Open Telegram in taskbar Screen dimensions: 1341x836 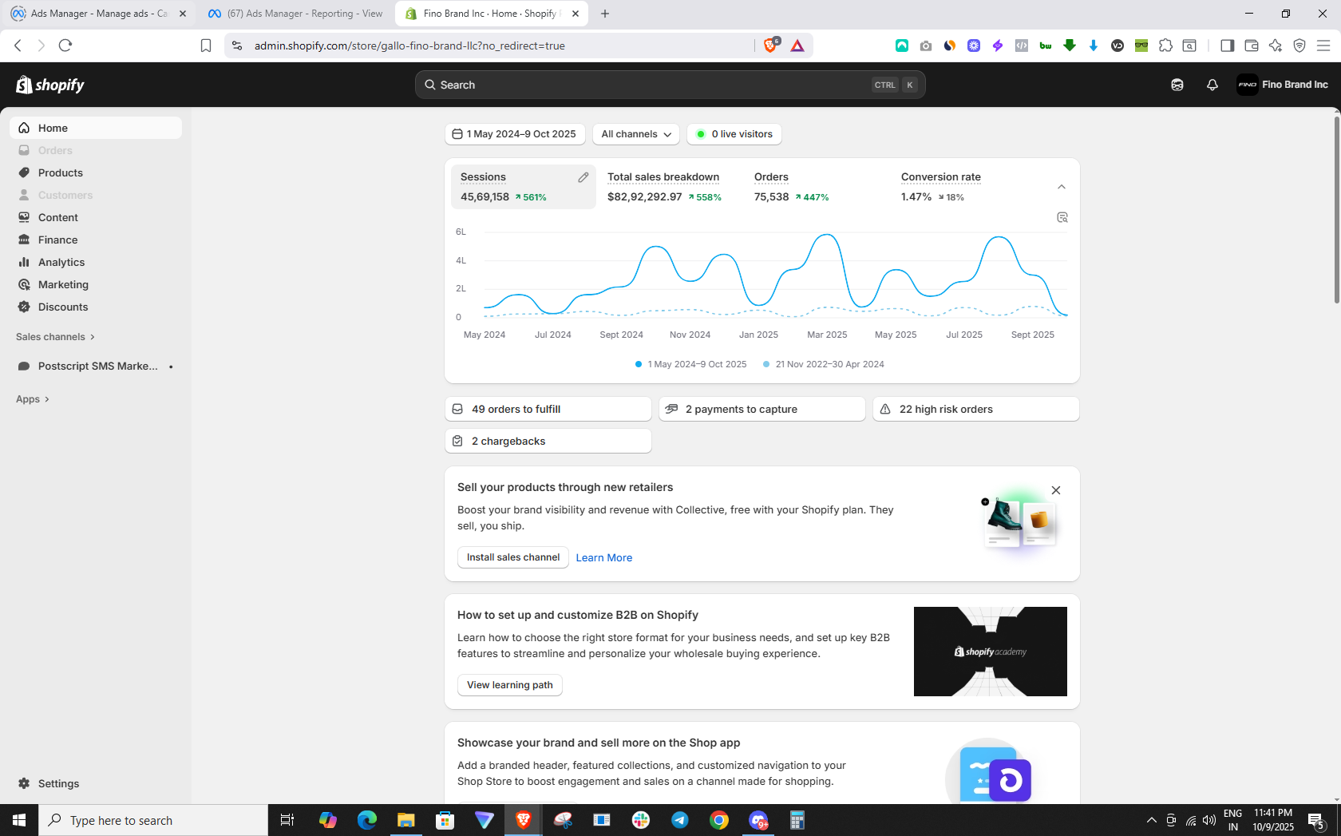click(680, 820)
